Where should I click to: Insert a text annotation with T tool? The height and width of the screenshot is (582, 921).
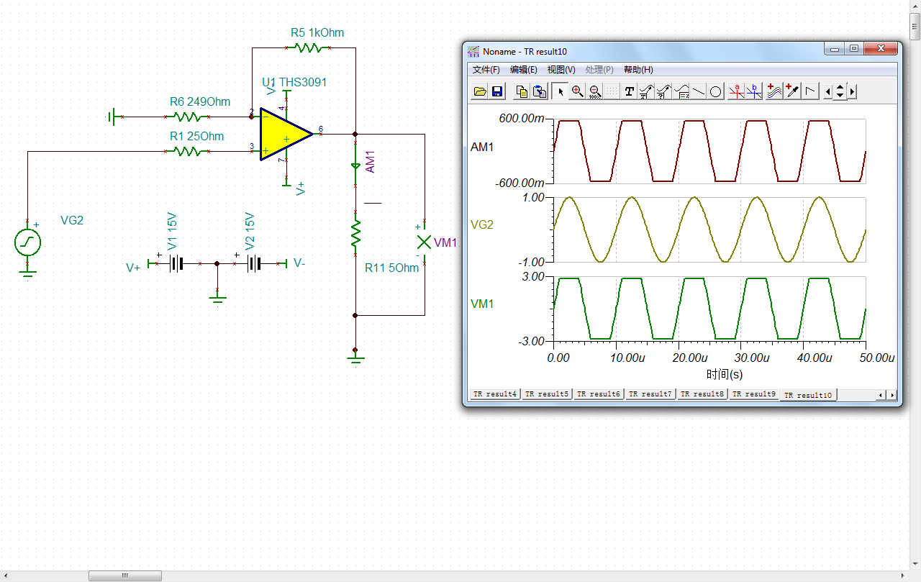click(x=630, y=91)
